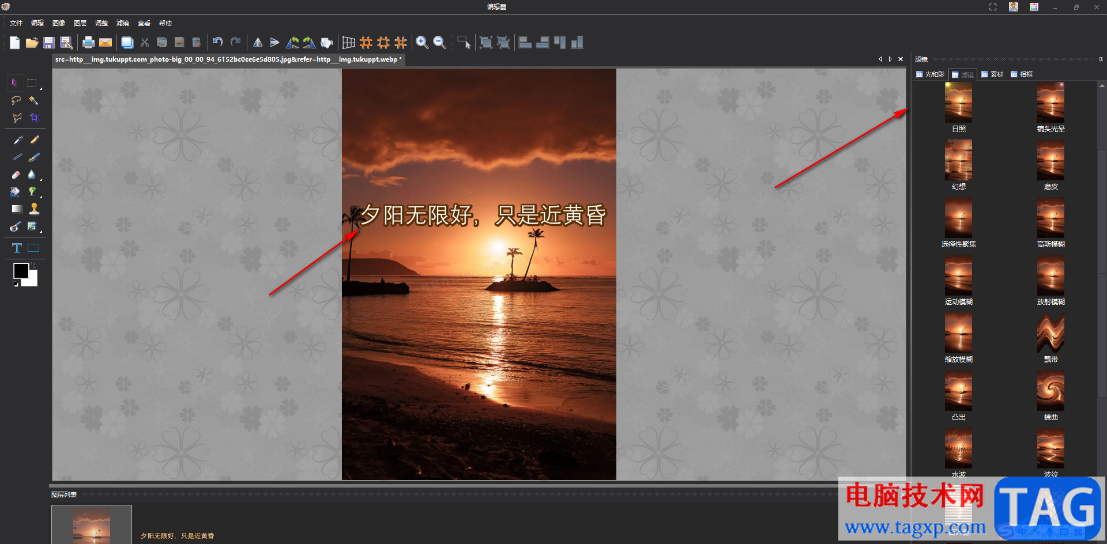Apply 放射模糊 filter thumbnail
Viewport: 1107px width, 544px height.
coord(1050,275)
